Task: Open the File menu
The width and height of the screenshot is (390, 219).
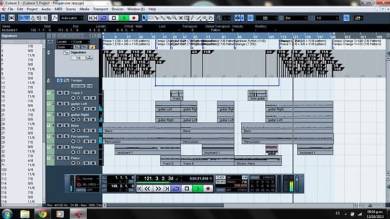Action: coord(10,9)
